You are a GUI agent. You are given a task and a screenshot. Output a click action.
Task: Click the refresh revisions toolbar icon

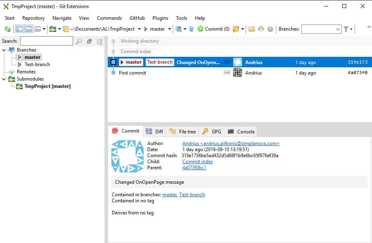(8, 29)
